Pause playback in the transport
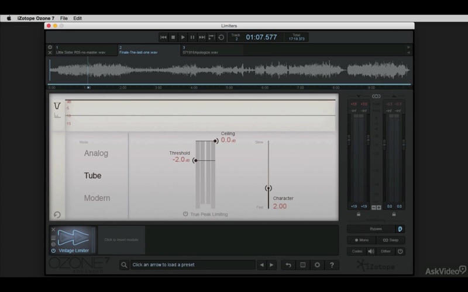The width and height of the screenshot is (468, 292). point(192,37)
